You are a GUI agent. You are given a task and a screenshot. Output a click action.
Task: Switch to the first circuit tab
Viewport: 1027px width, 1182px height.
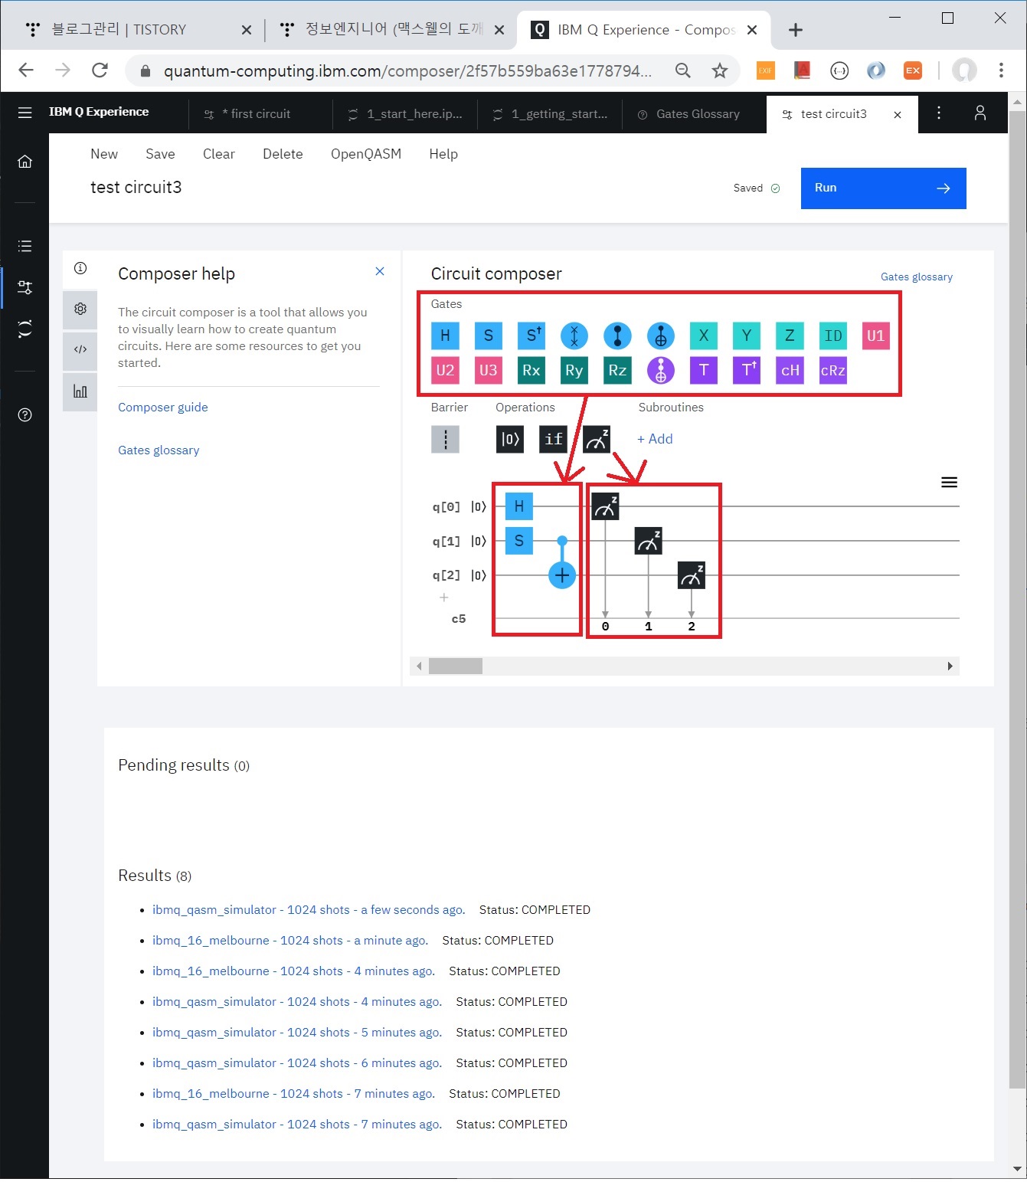click(x=260, y=114)
